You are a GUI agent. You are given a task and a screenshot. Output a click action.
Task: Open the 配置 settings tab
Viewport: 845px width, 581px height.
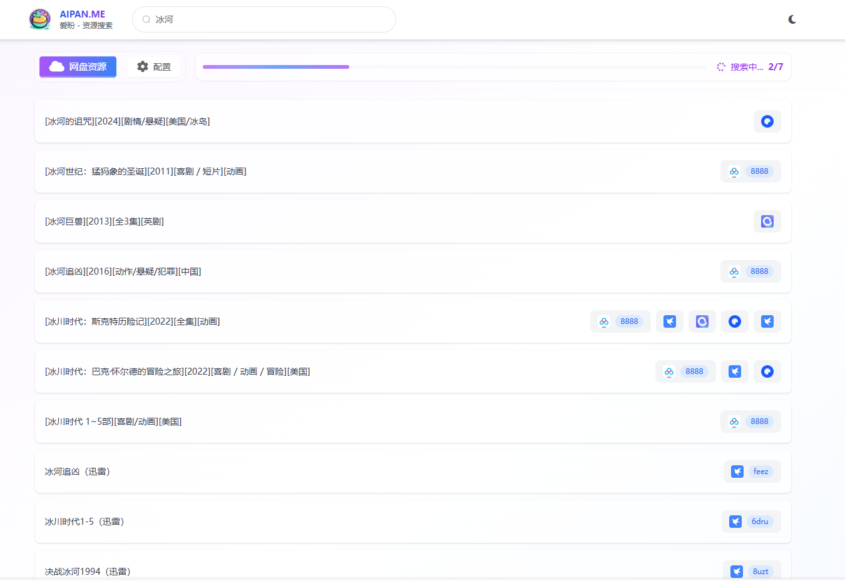point(154,67)
